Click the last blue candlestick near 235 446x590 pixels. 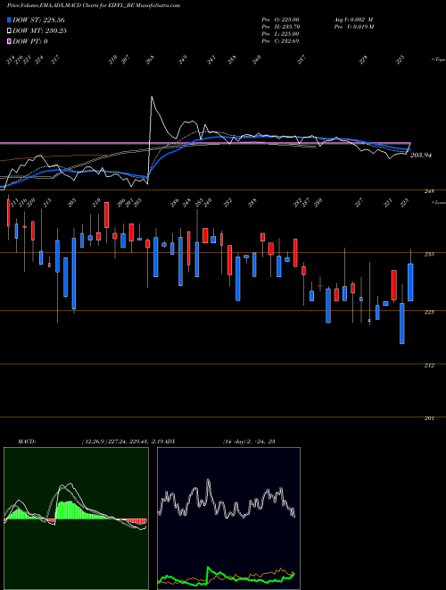click(x=410, y=282)
